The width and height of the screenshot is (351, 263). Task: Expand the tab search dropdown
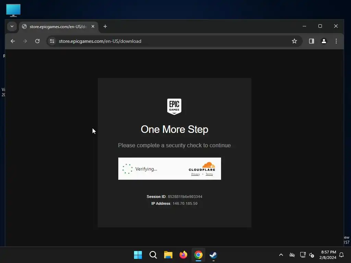[x=12, y=26]
